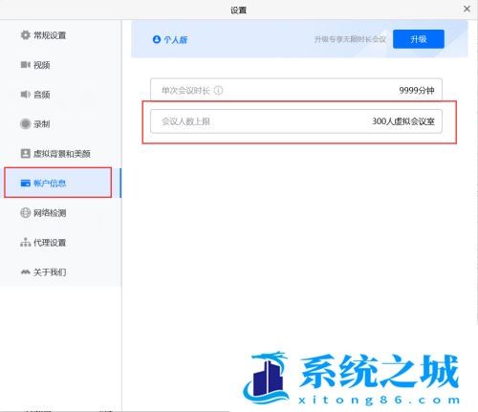Close the 设置 dialog window

tap(467, 9)
